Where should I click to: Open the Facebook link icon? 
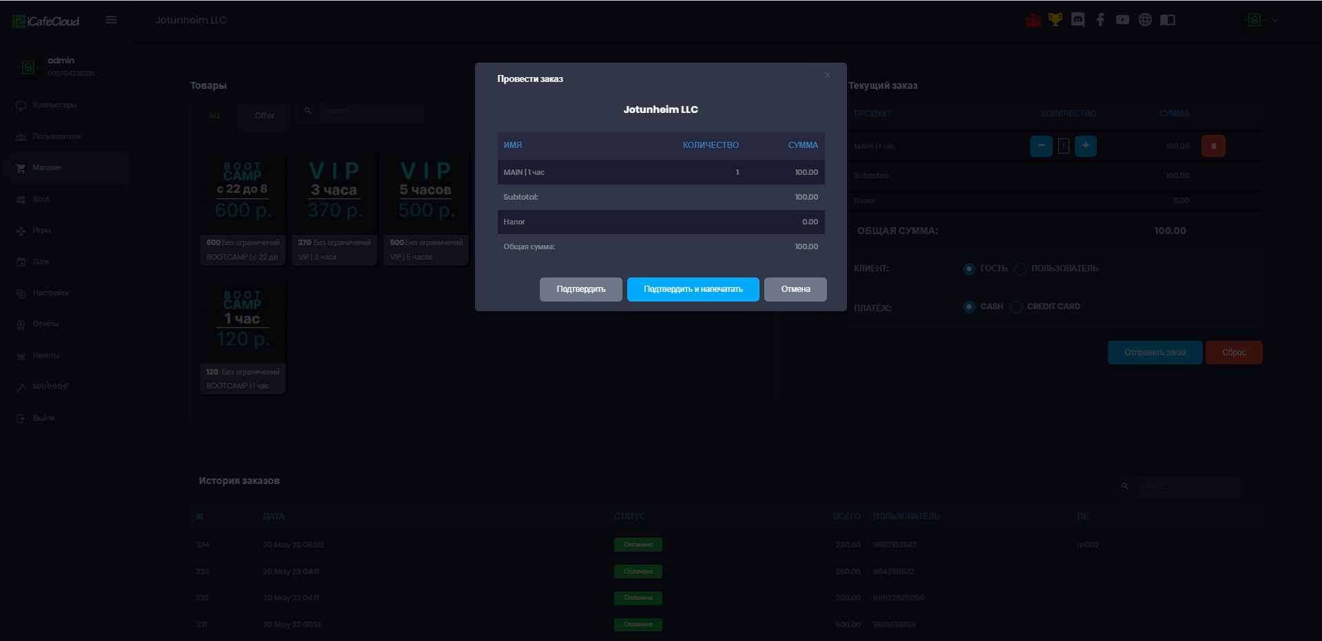point(1100,20)
